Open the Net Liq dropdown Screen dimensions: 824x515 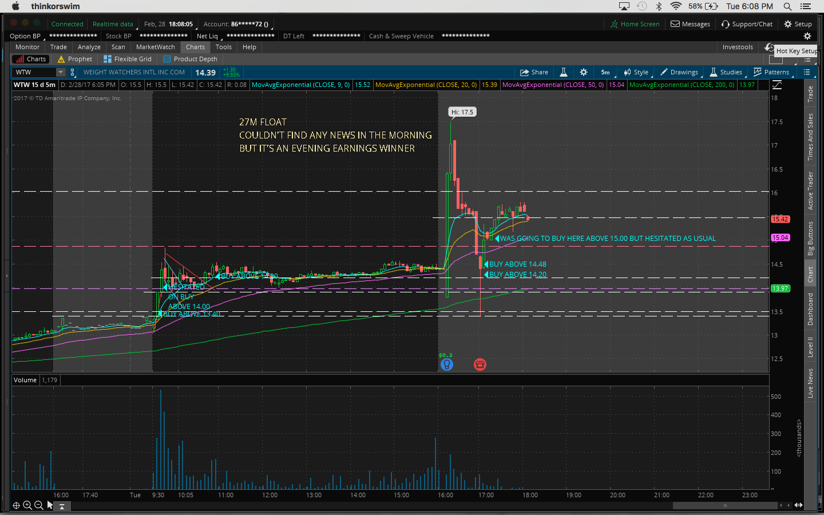[x=207, y=36]
